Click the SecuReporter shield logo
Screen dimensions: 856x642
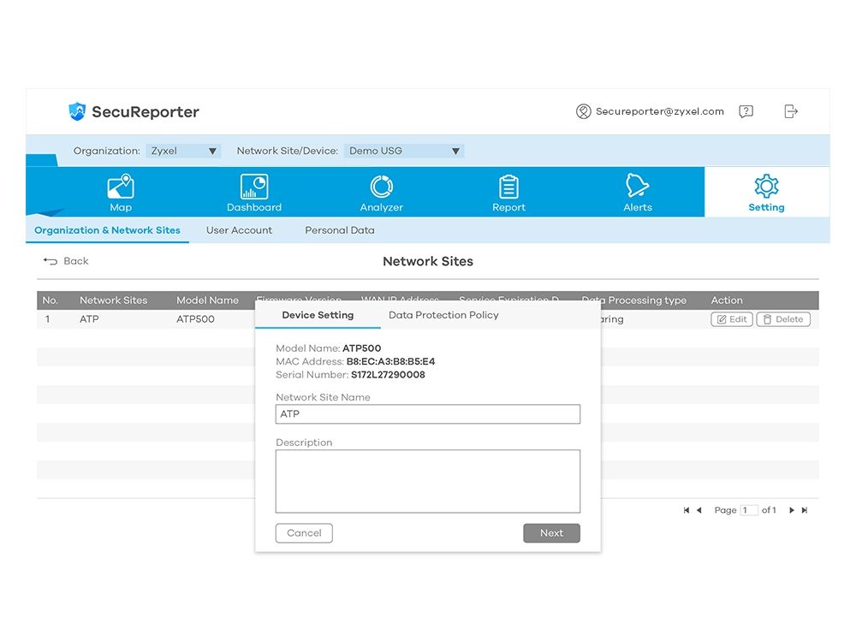click(77, 111)
